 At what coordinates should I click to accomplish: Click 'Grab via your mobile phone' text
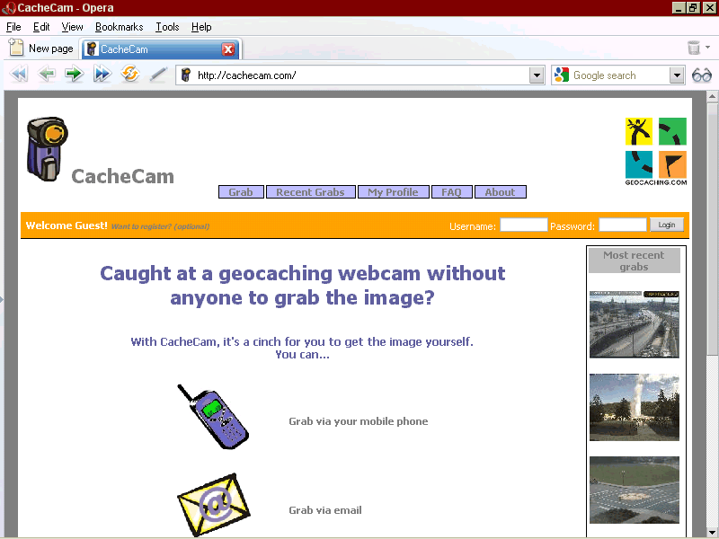[358, 421]
